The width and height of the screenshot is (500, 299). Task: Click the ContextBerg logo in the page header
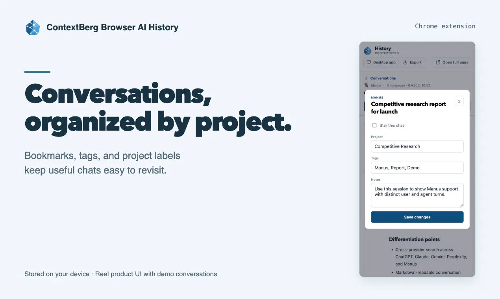(x=33, y=28)
